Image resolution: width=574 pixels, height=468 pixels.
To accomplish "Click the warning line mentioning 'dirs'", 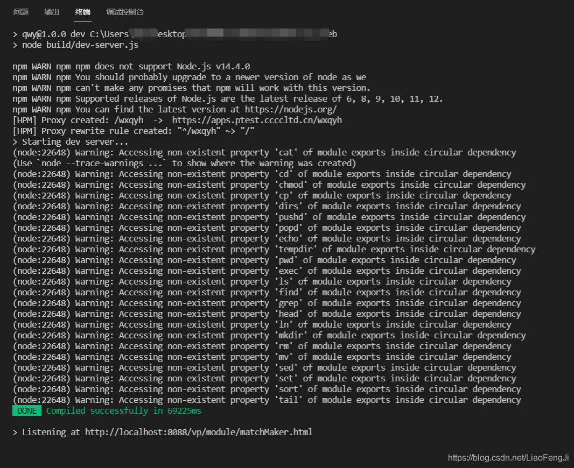I will tap(267, 206).
